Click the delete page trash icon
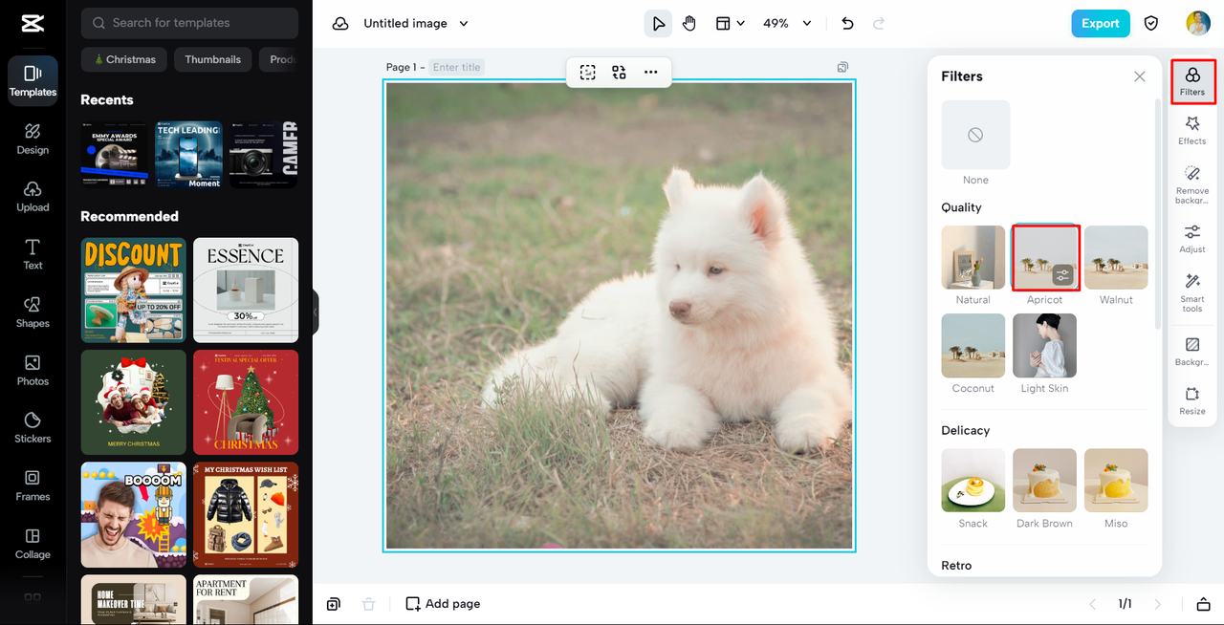The height and width of the screenshot is (625, 1224). tap(368, 604)
